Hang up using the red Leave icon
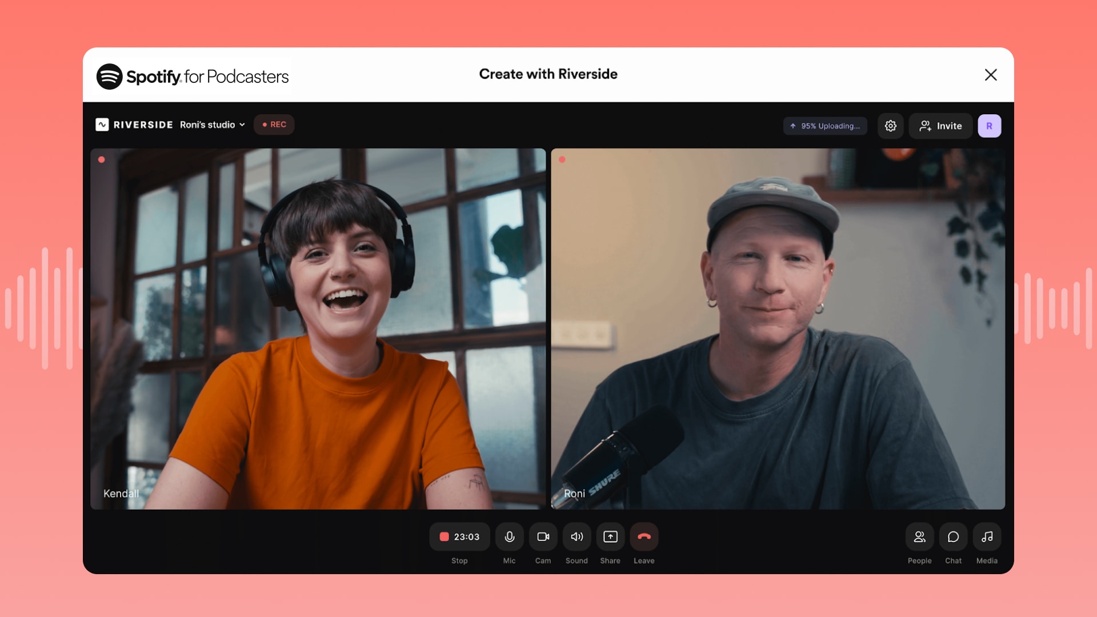 (x=644, y=536)
